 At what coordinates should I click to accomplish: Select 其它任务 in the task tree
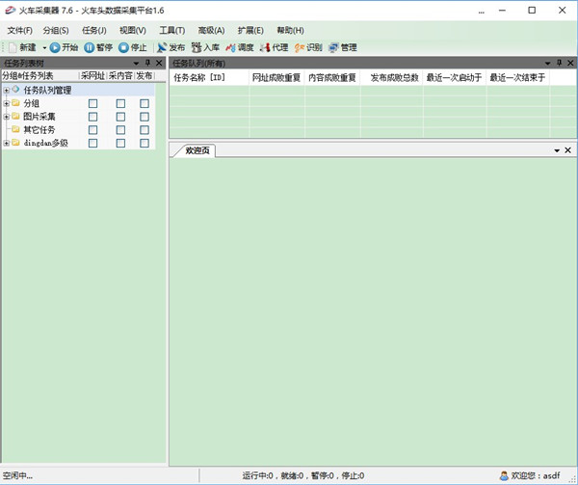click(x=39, y=130)
